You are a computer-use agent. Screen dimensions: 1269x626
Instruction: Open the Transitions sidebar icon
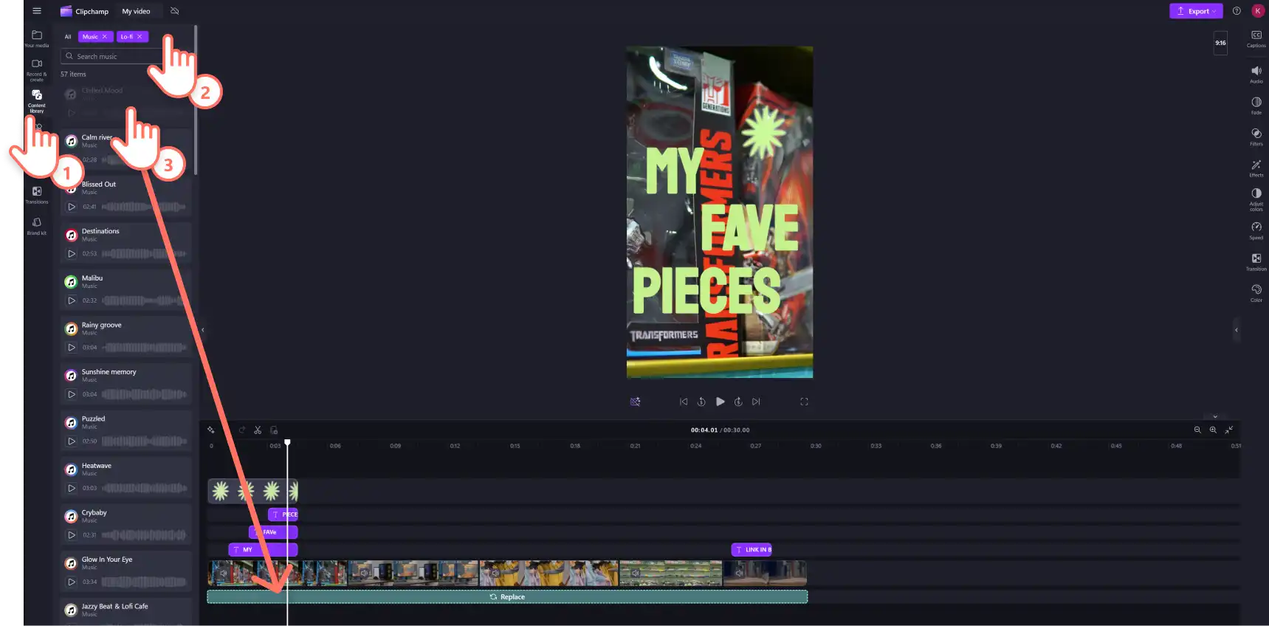[37, 195]
